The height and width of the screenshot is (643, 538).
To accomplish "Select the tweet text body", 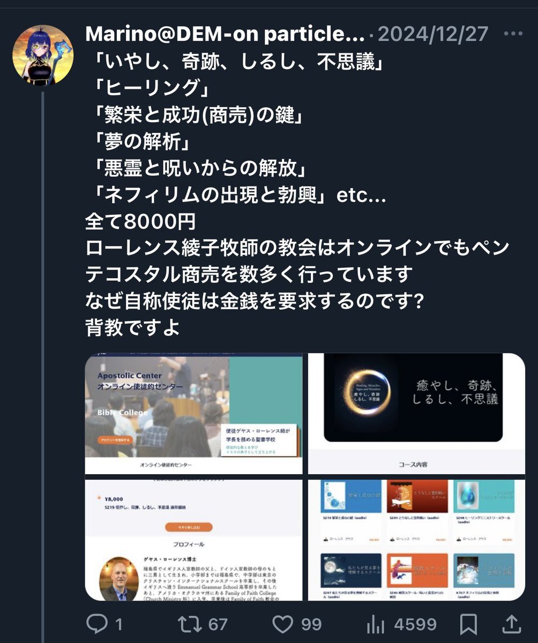I will click(x=297, y=196).
